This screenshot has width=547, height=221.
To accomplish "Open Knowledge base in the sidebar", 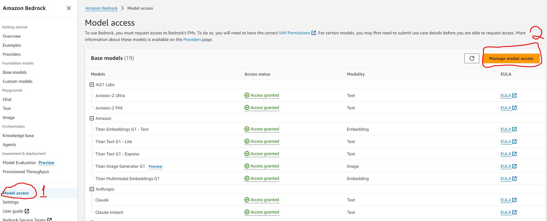I will (x=18, y=135).
